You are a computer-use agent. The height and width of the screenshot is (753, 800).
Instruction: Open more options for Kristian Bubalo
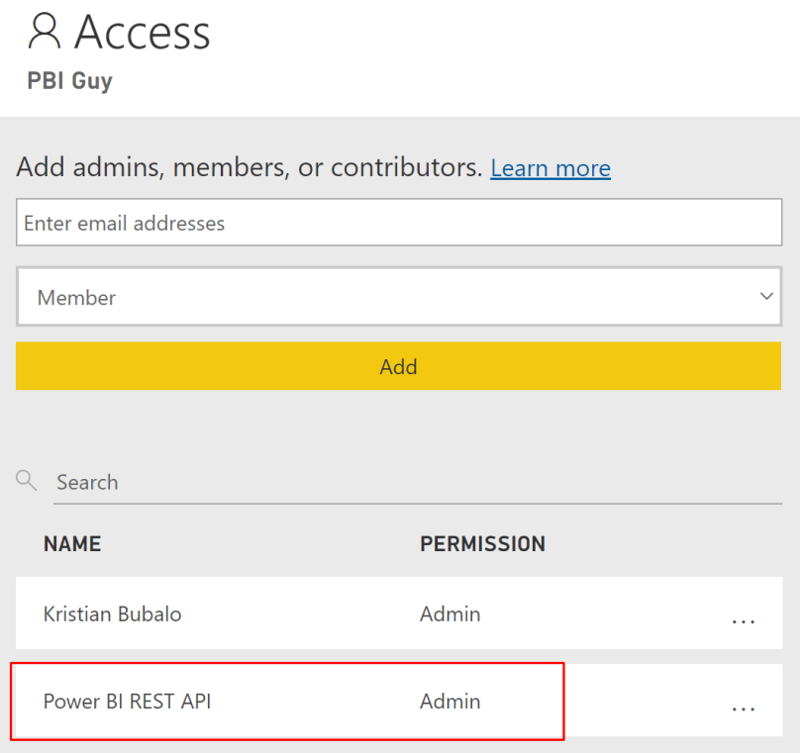coord(743,621)
